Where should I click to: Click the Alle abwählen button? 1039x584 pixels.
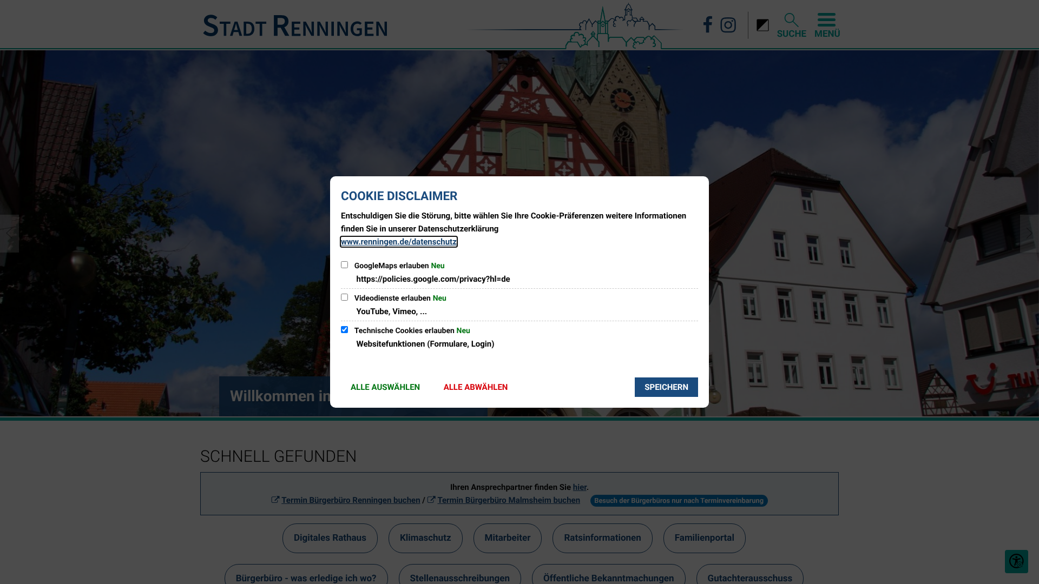475,387
